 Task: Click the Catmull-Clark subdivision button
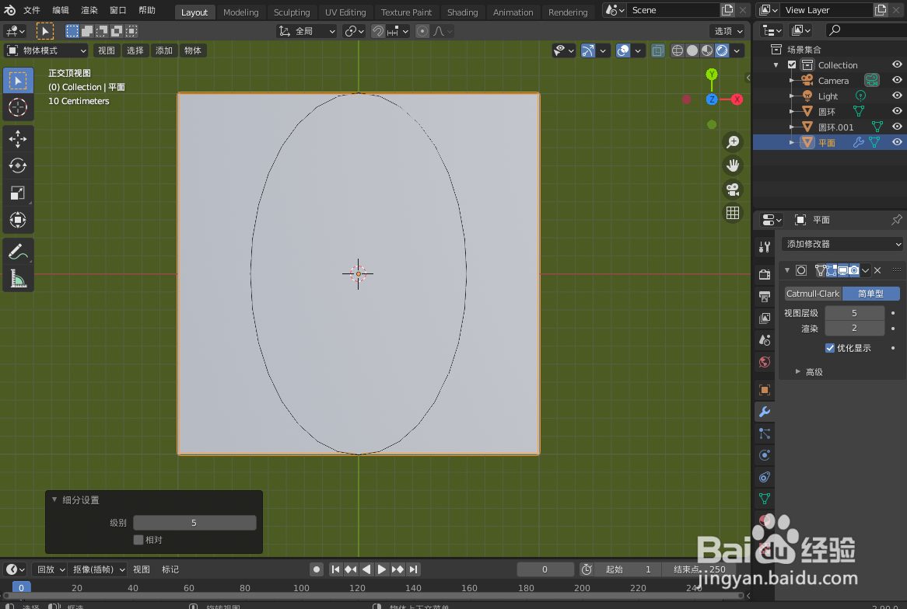[812, 293]
